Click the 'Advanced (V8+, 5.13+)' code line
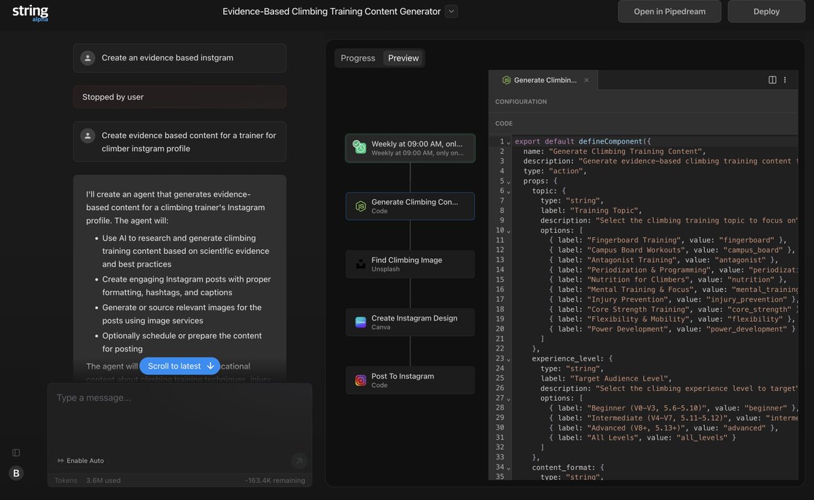Viewport: 814px width, 500px height. pos(663,428)
